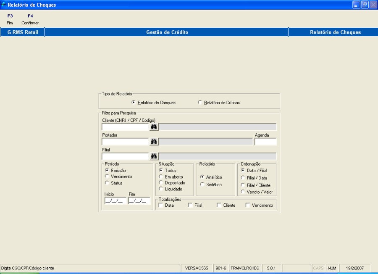378x274 pixels.
Task: Click the binoculars search icon for Cliente
Action: coord(154,126)
